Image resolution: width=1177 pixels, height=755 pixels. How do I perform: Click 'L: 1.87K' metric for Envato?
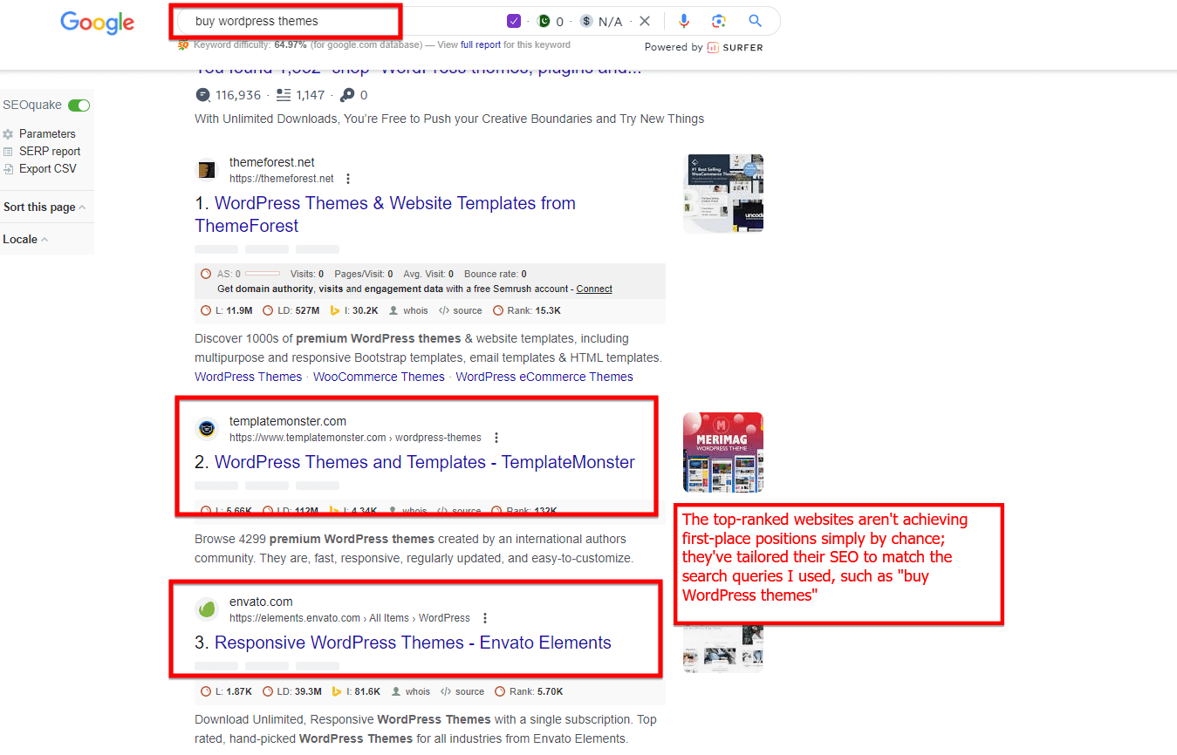(234, 691)
